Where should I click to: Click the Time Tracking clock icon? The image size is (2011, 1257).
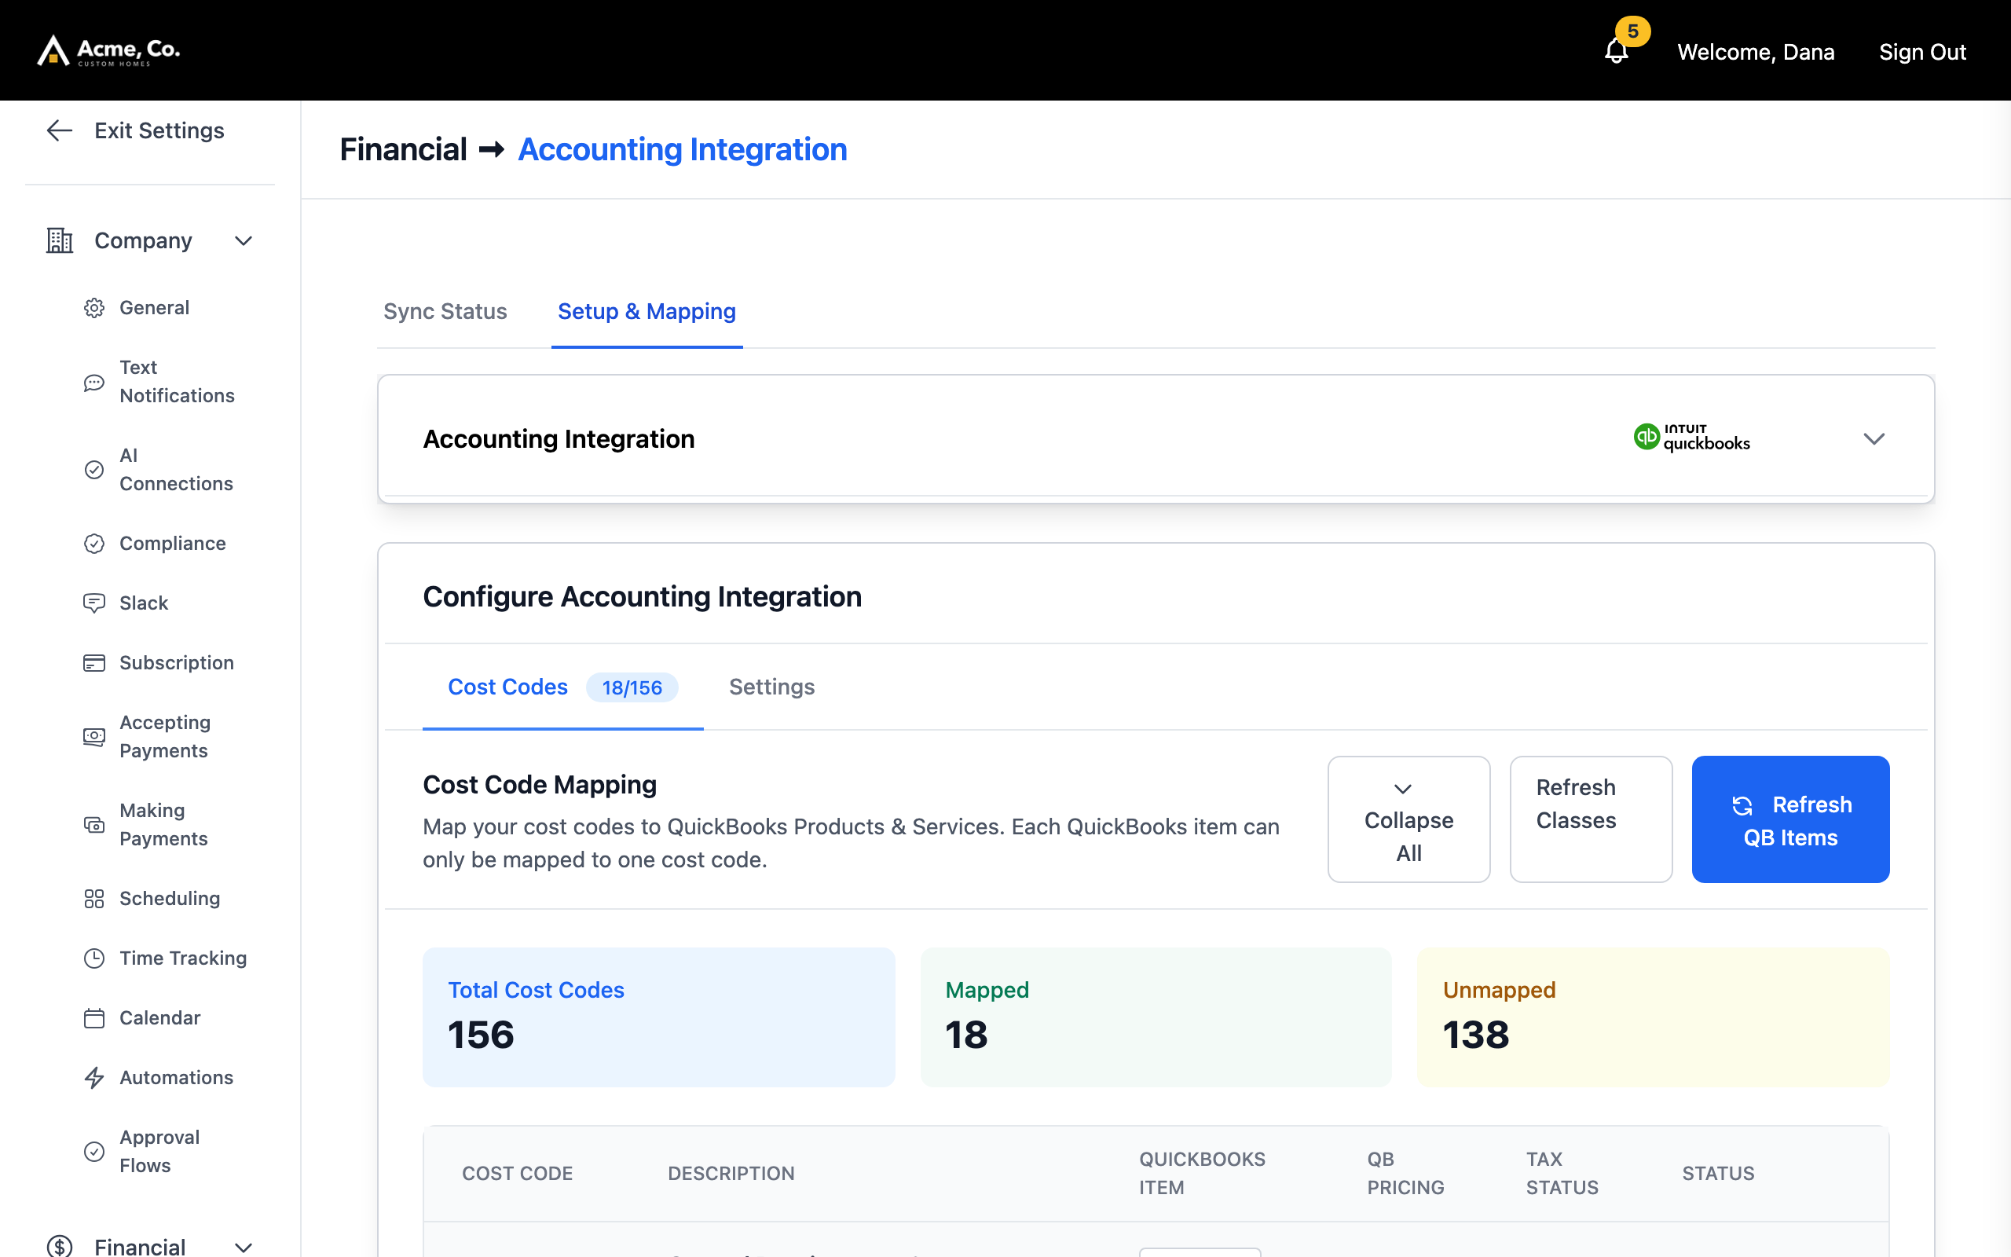(x=94, y=958)
